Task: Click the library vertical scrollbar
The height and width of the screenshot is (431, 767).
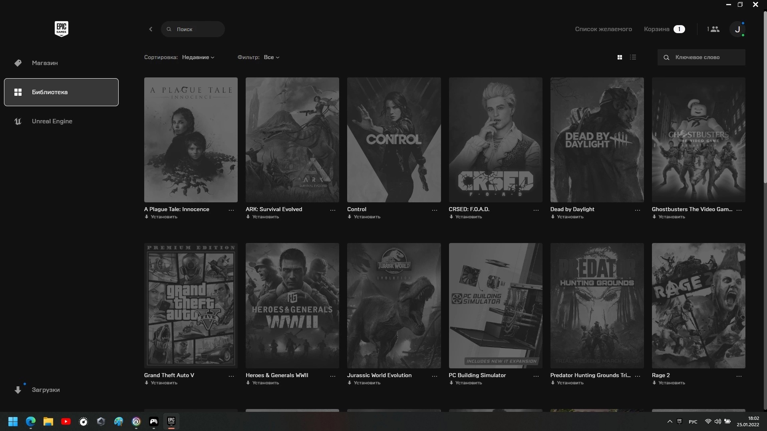Action: click(765, 100)
